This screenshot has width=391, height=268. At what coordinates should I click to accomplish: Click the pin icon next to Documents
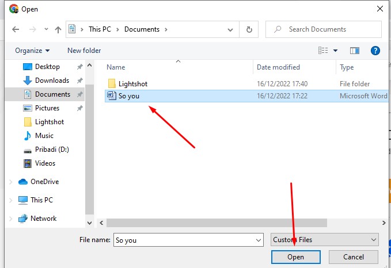tap(80, 94)
